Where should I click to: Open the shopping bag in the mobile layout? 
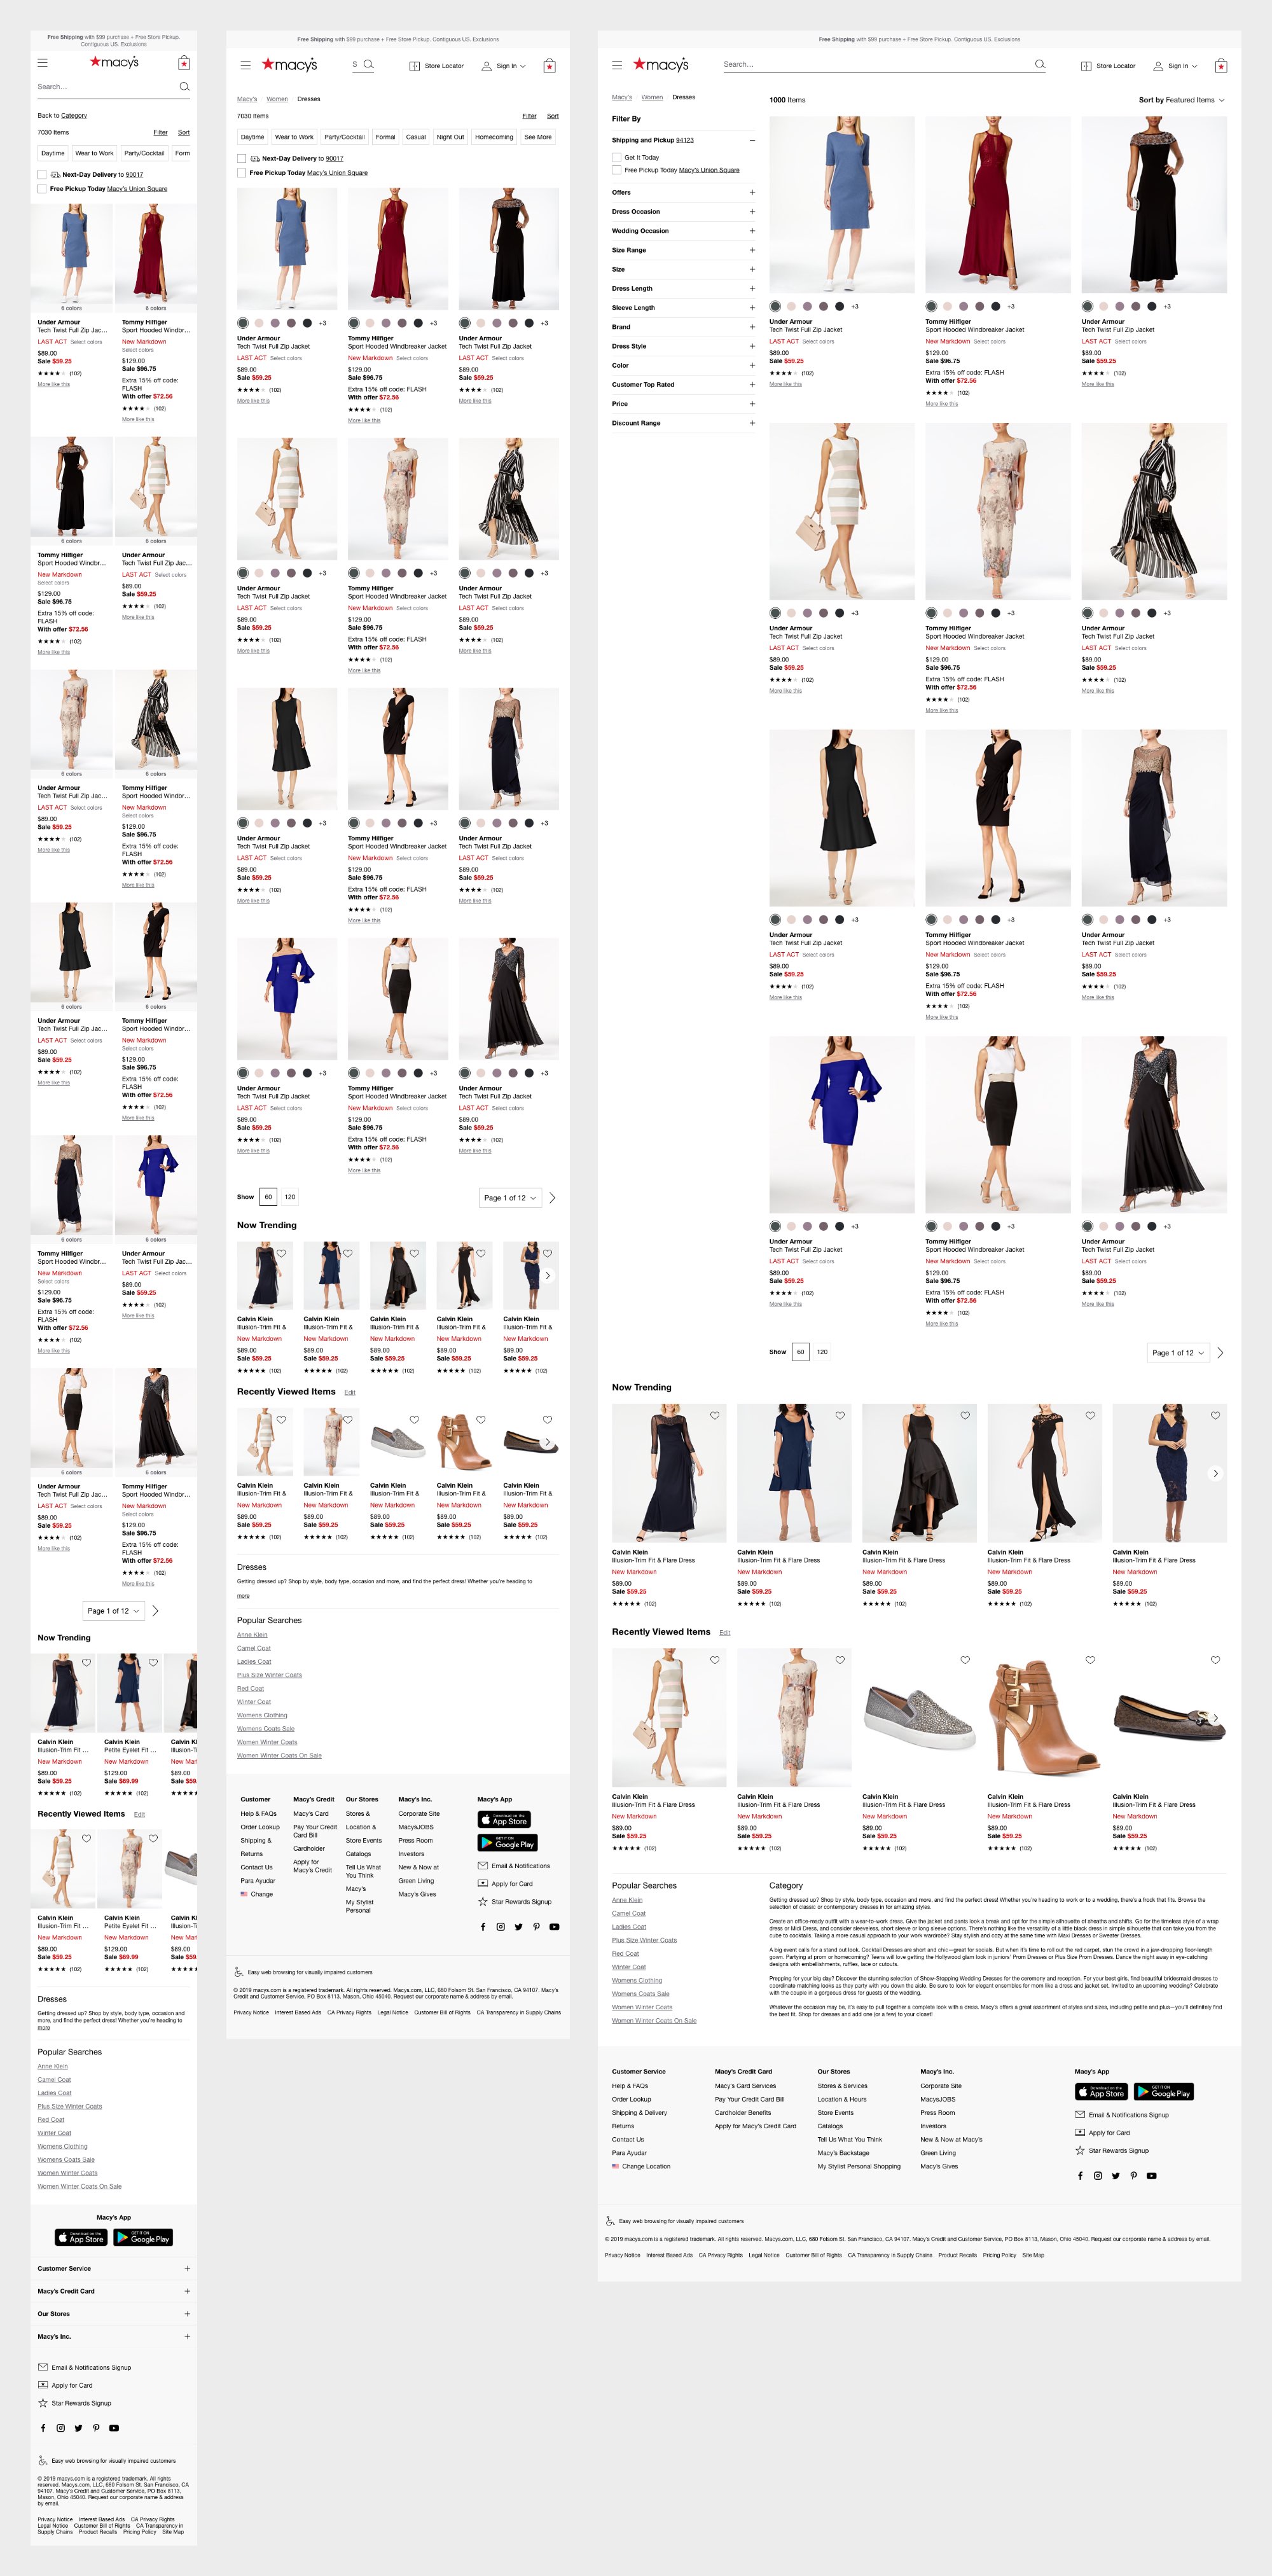[x=184, y=63]
